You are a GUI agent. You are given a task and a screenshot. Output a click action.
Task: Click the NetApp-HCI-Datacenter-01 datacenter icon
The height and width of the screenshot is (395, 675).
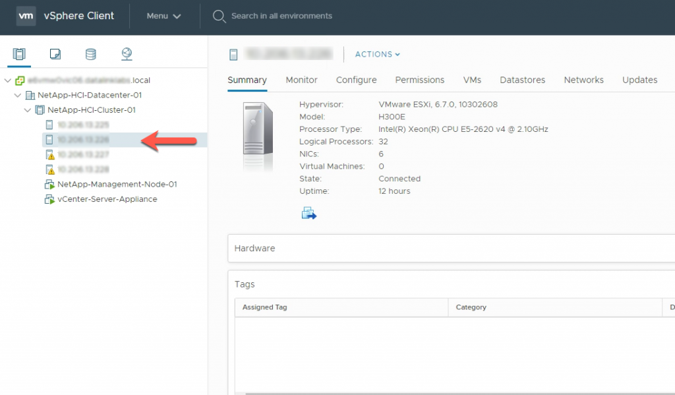(x=30, y=95)
